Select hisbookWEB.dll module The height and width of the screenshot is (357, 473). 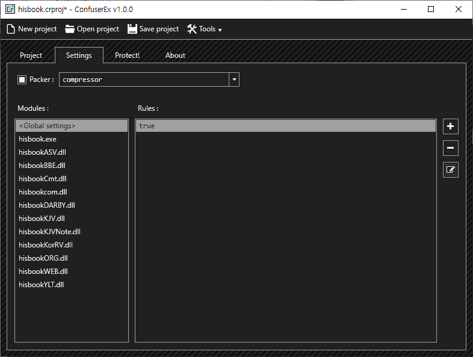click(x=72, y=272)
